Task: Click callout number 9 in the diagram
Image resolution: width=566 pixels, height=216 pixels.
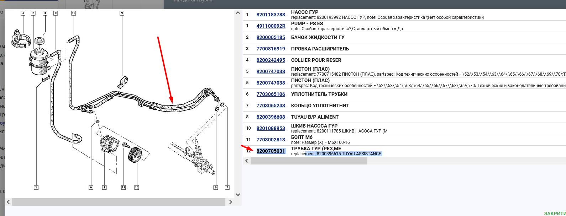Action: (x=122, y=13)
